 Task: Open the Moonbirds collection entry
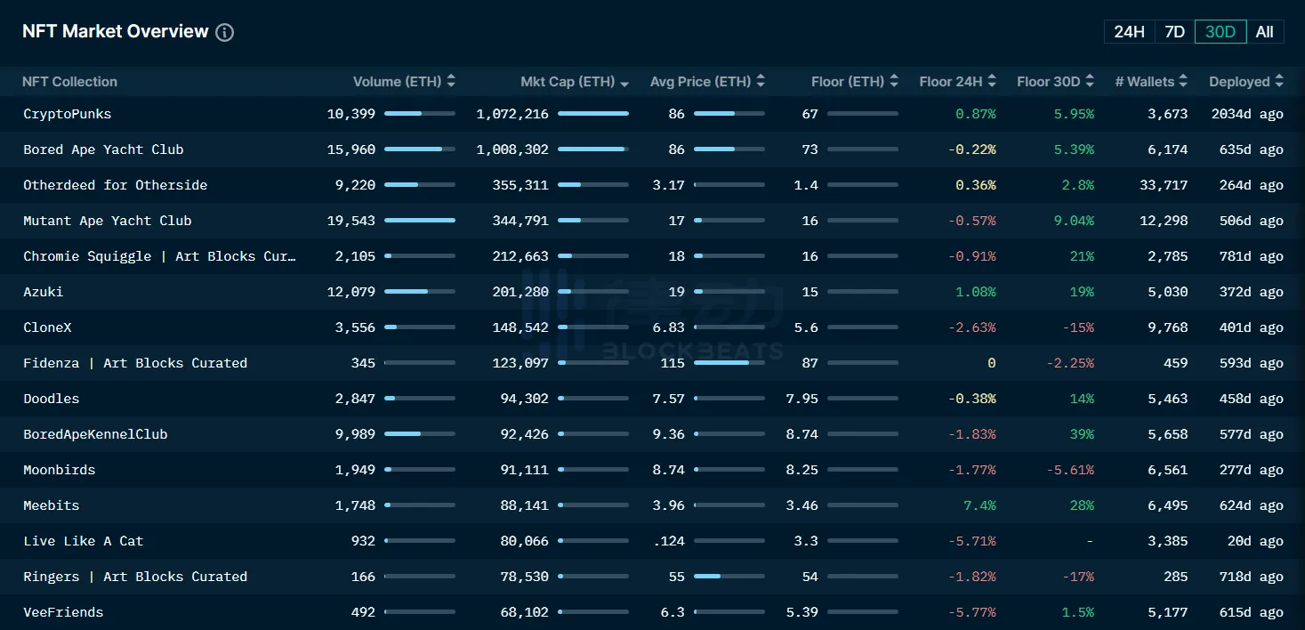[59, 470]
